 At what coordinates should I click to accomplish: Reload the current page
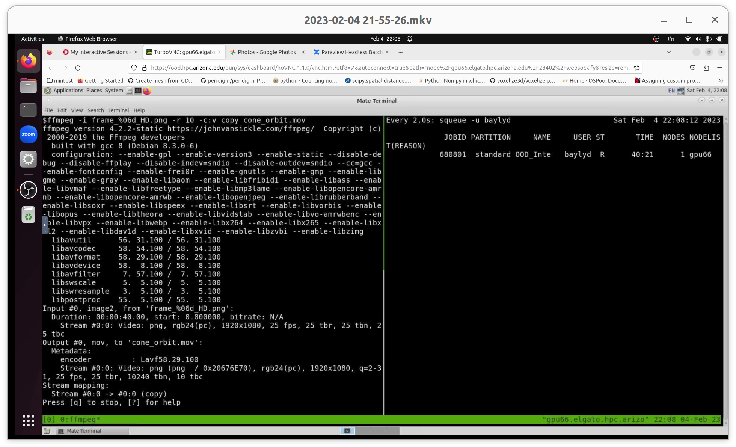[78, 68]
